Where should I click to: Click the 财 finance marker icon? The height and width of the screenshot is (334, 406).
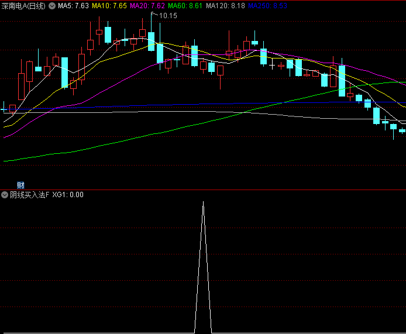[20, 185]
